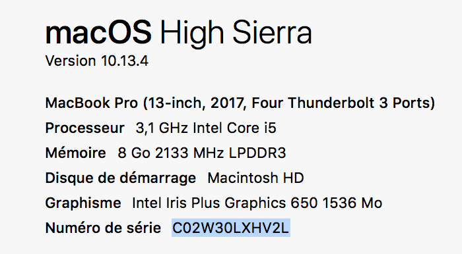Screen dimensions: 462x254
Task: Click the 8 Go memory amount
Action: pos(134,153)
